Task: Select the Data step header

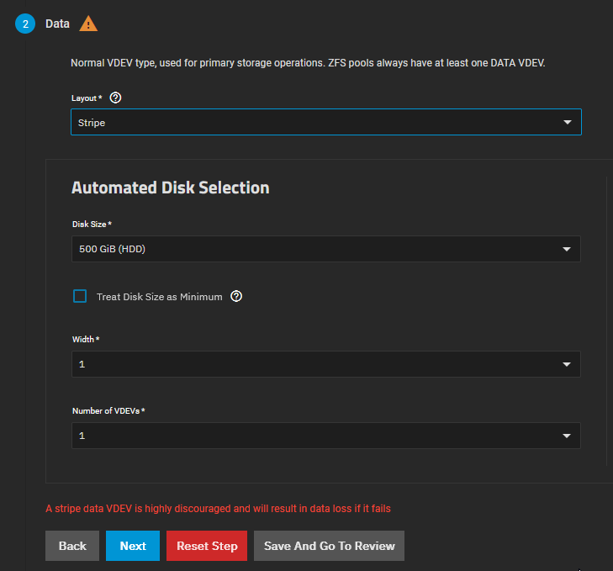Action: click(57, 24)
